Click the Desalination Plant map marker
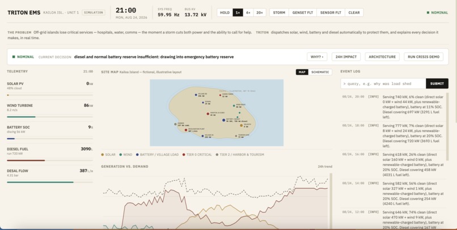The image size is (457, 230). pos(186,130)
